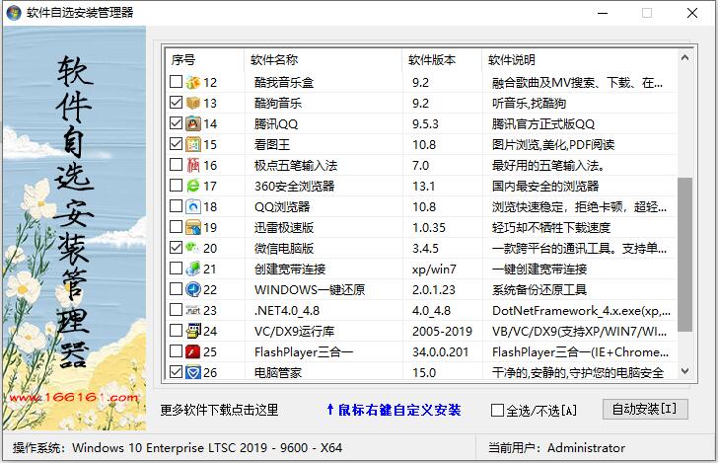Click the description 一键创建宽带连接
This screenshot has height=463, width=718.
click(x=539, y=270)
